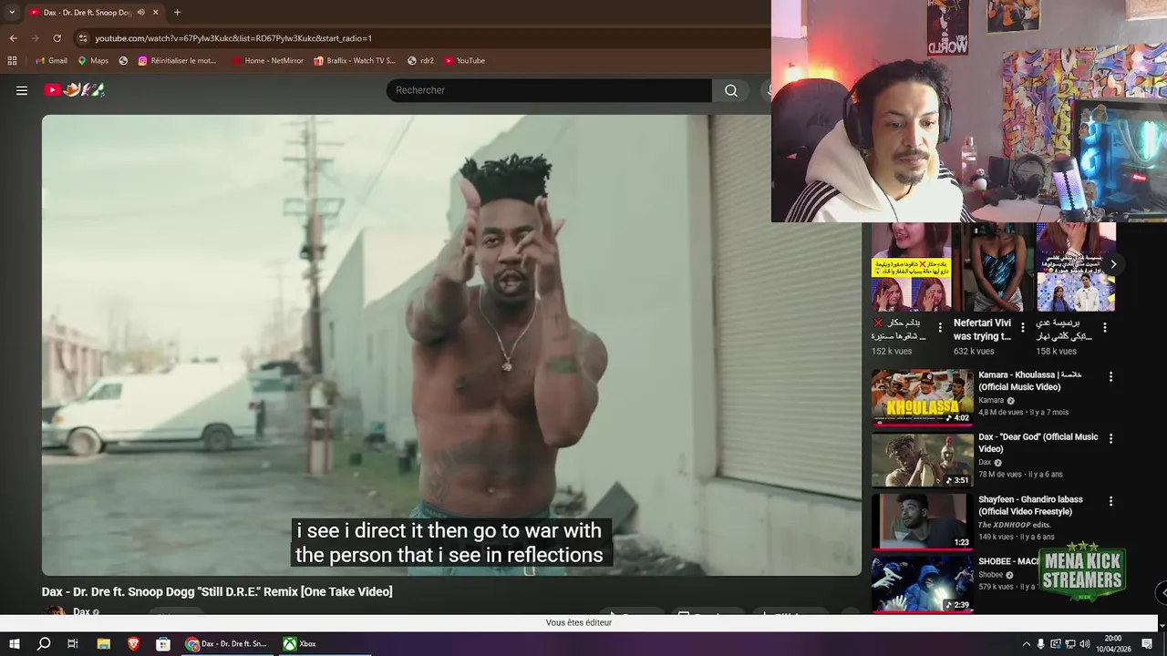
Task: Mute the Dax tab via speaker icon
Action: pos(140,13)
